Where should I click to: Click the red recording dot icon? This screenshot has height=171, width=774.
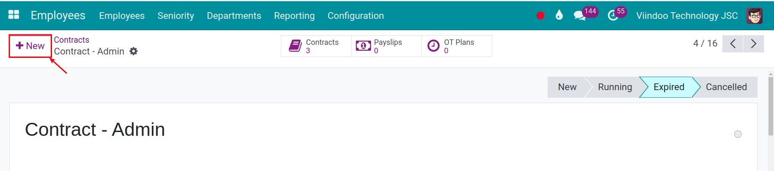540,16
